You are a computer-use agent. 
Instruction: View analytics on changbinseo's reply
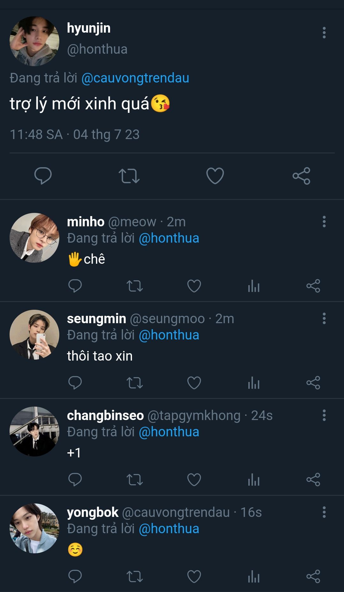click(254, 479)
